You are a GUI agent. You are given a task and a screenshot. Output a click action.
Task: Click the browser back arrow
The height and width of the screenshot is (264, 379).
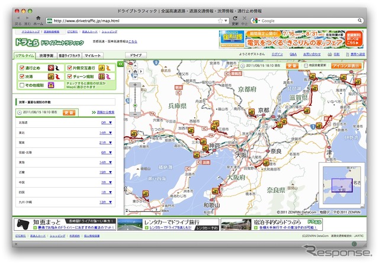18,18
